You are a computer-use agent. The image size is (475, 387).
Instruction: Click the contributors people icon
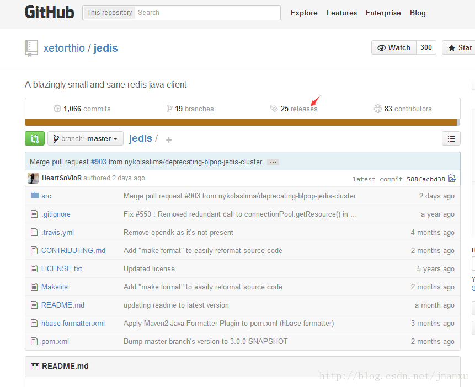(x=378, y=109)
